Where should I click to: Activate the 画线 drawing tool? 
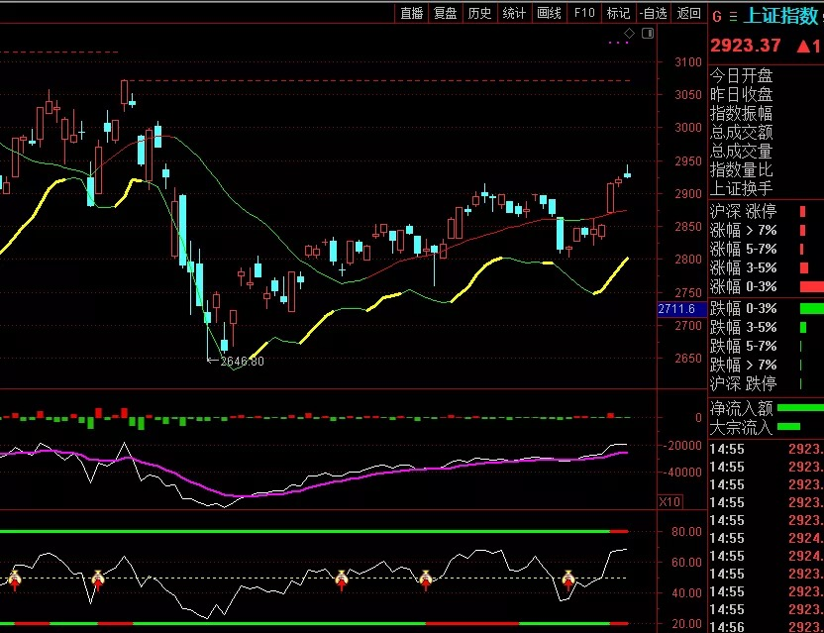[x=549, y=13]
